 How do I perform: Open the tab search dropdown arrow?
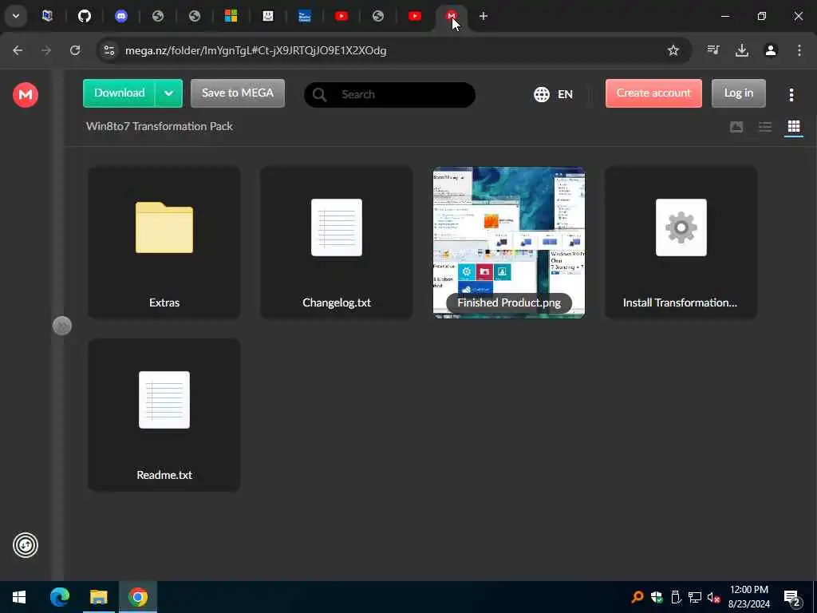point(16,16)
